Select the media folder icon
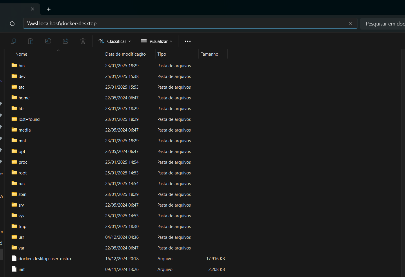 pos(14,130)
